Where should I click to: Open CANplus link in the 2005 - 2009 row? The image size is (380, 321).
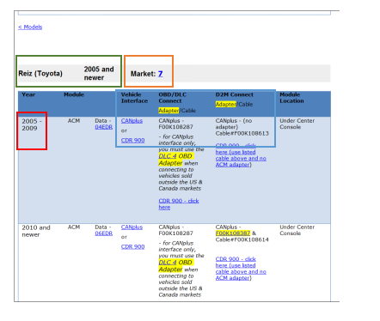[x=132, y=121]
